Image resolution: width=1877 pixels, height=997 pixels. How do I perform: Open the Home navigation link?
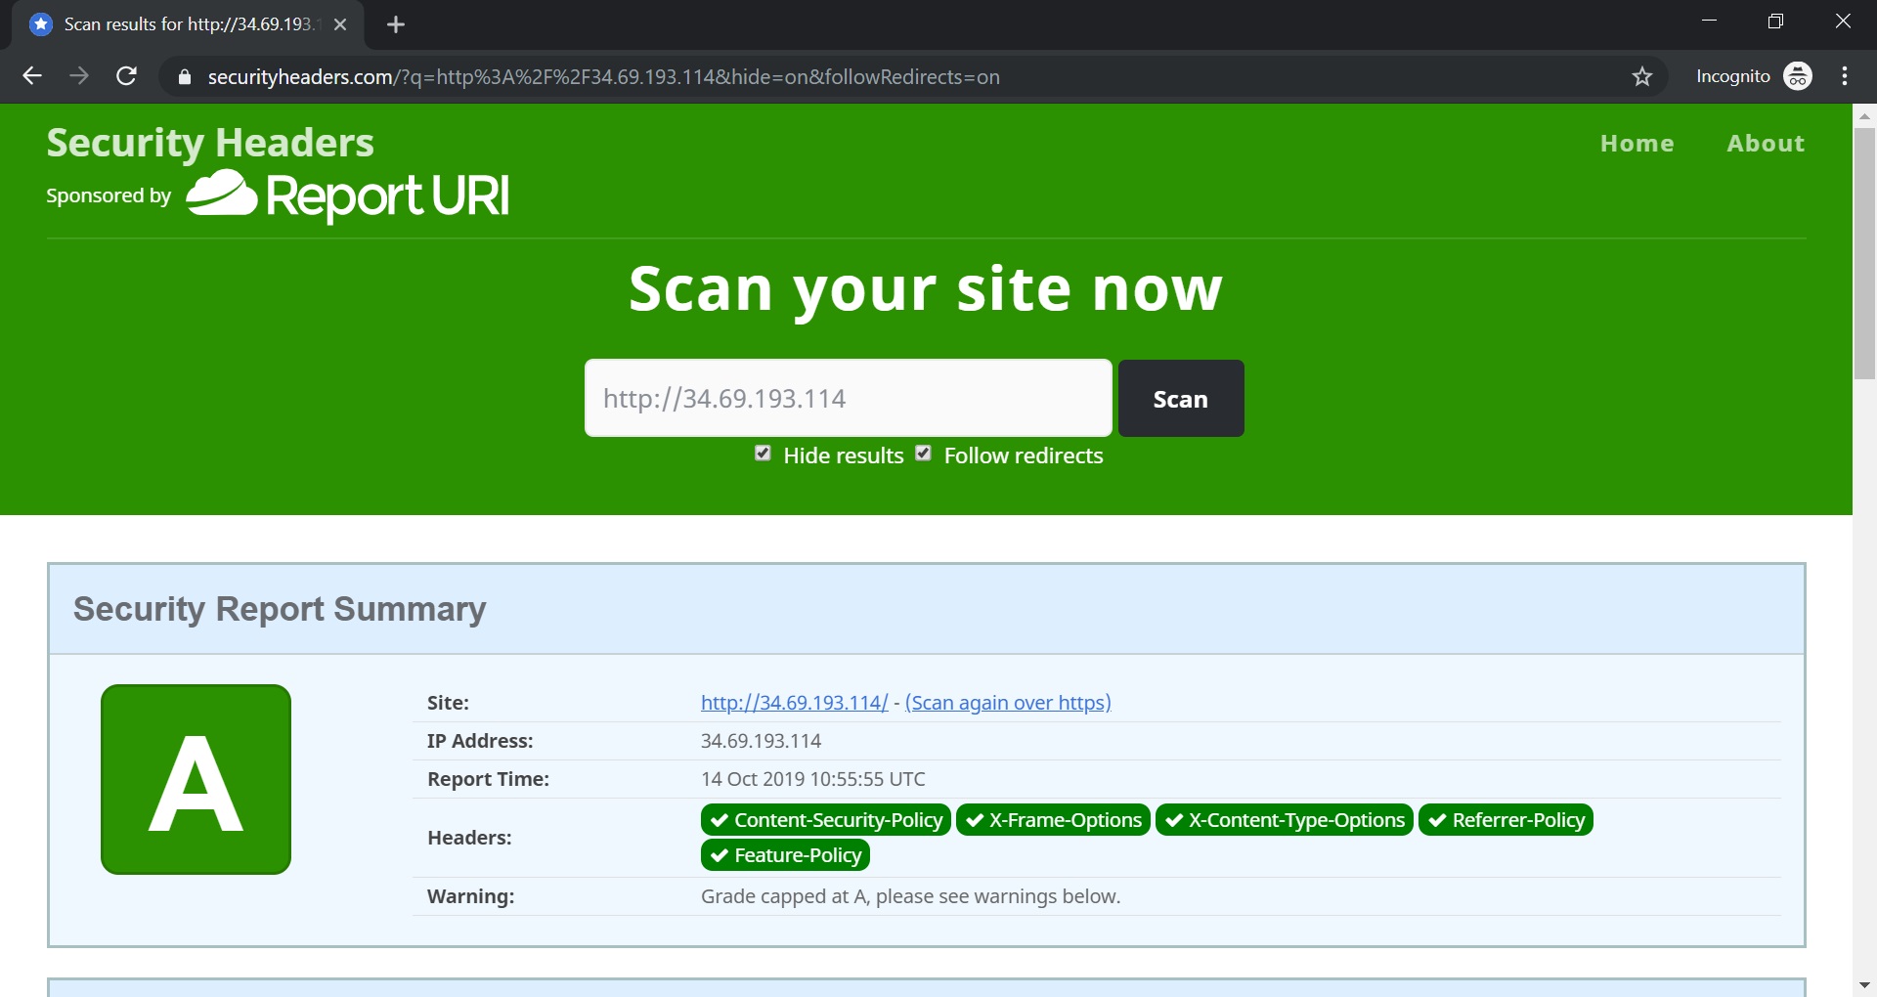pyautogui.click(x=1637, y=144)
